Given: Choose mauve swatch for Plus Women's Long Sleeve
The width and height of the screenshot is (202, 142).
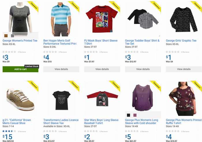Looking at the screenshot, I should coord(135,115).
